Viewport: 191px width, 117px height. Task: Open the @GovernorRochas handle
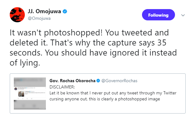(119, 81)
